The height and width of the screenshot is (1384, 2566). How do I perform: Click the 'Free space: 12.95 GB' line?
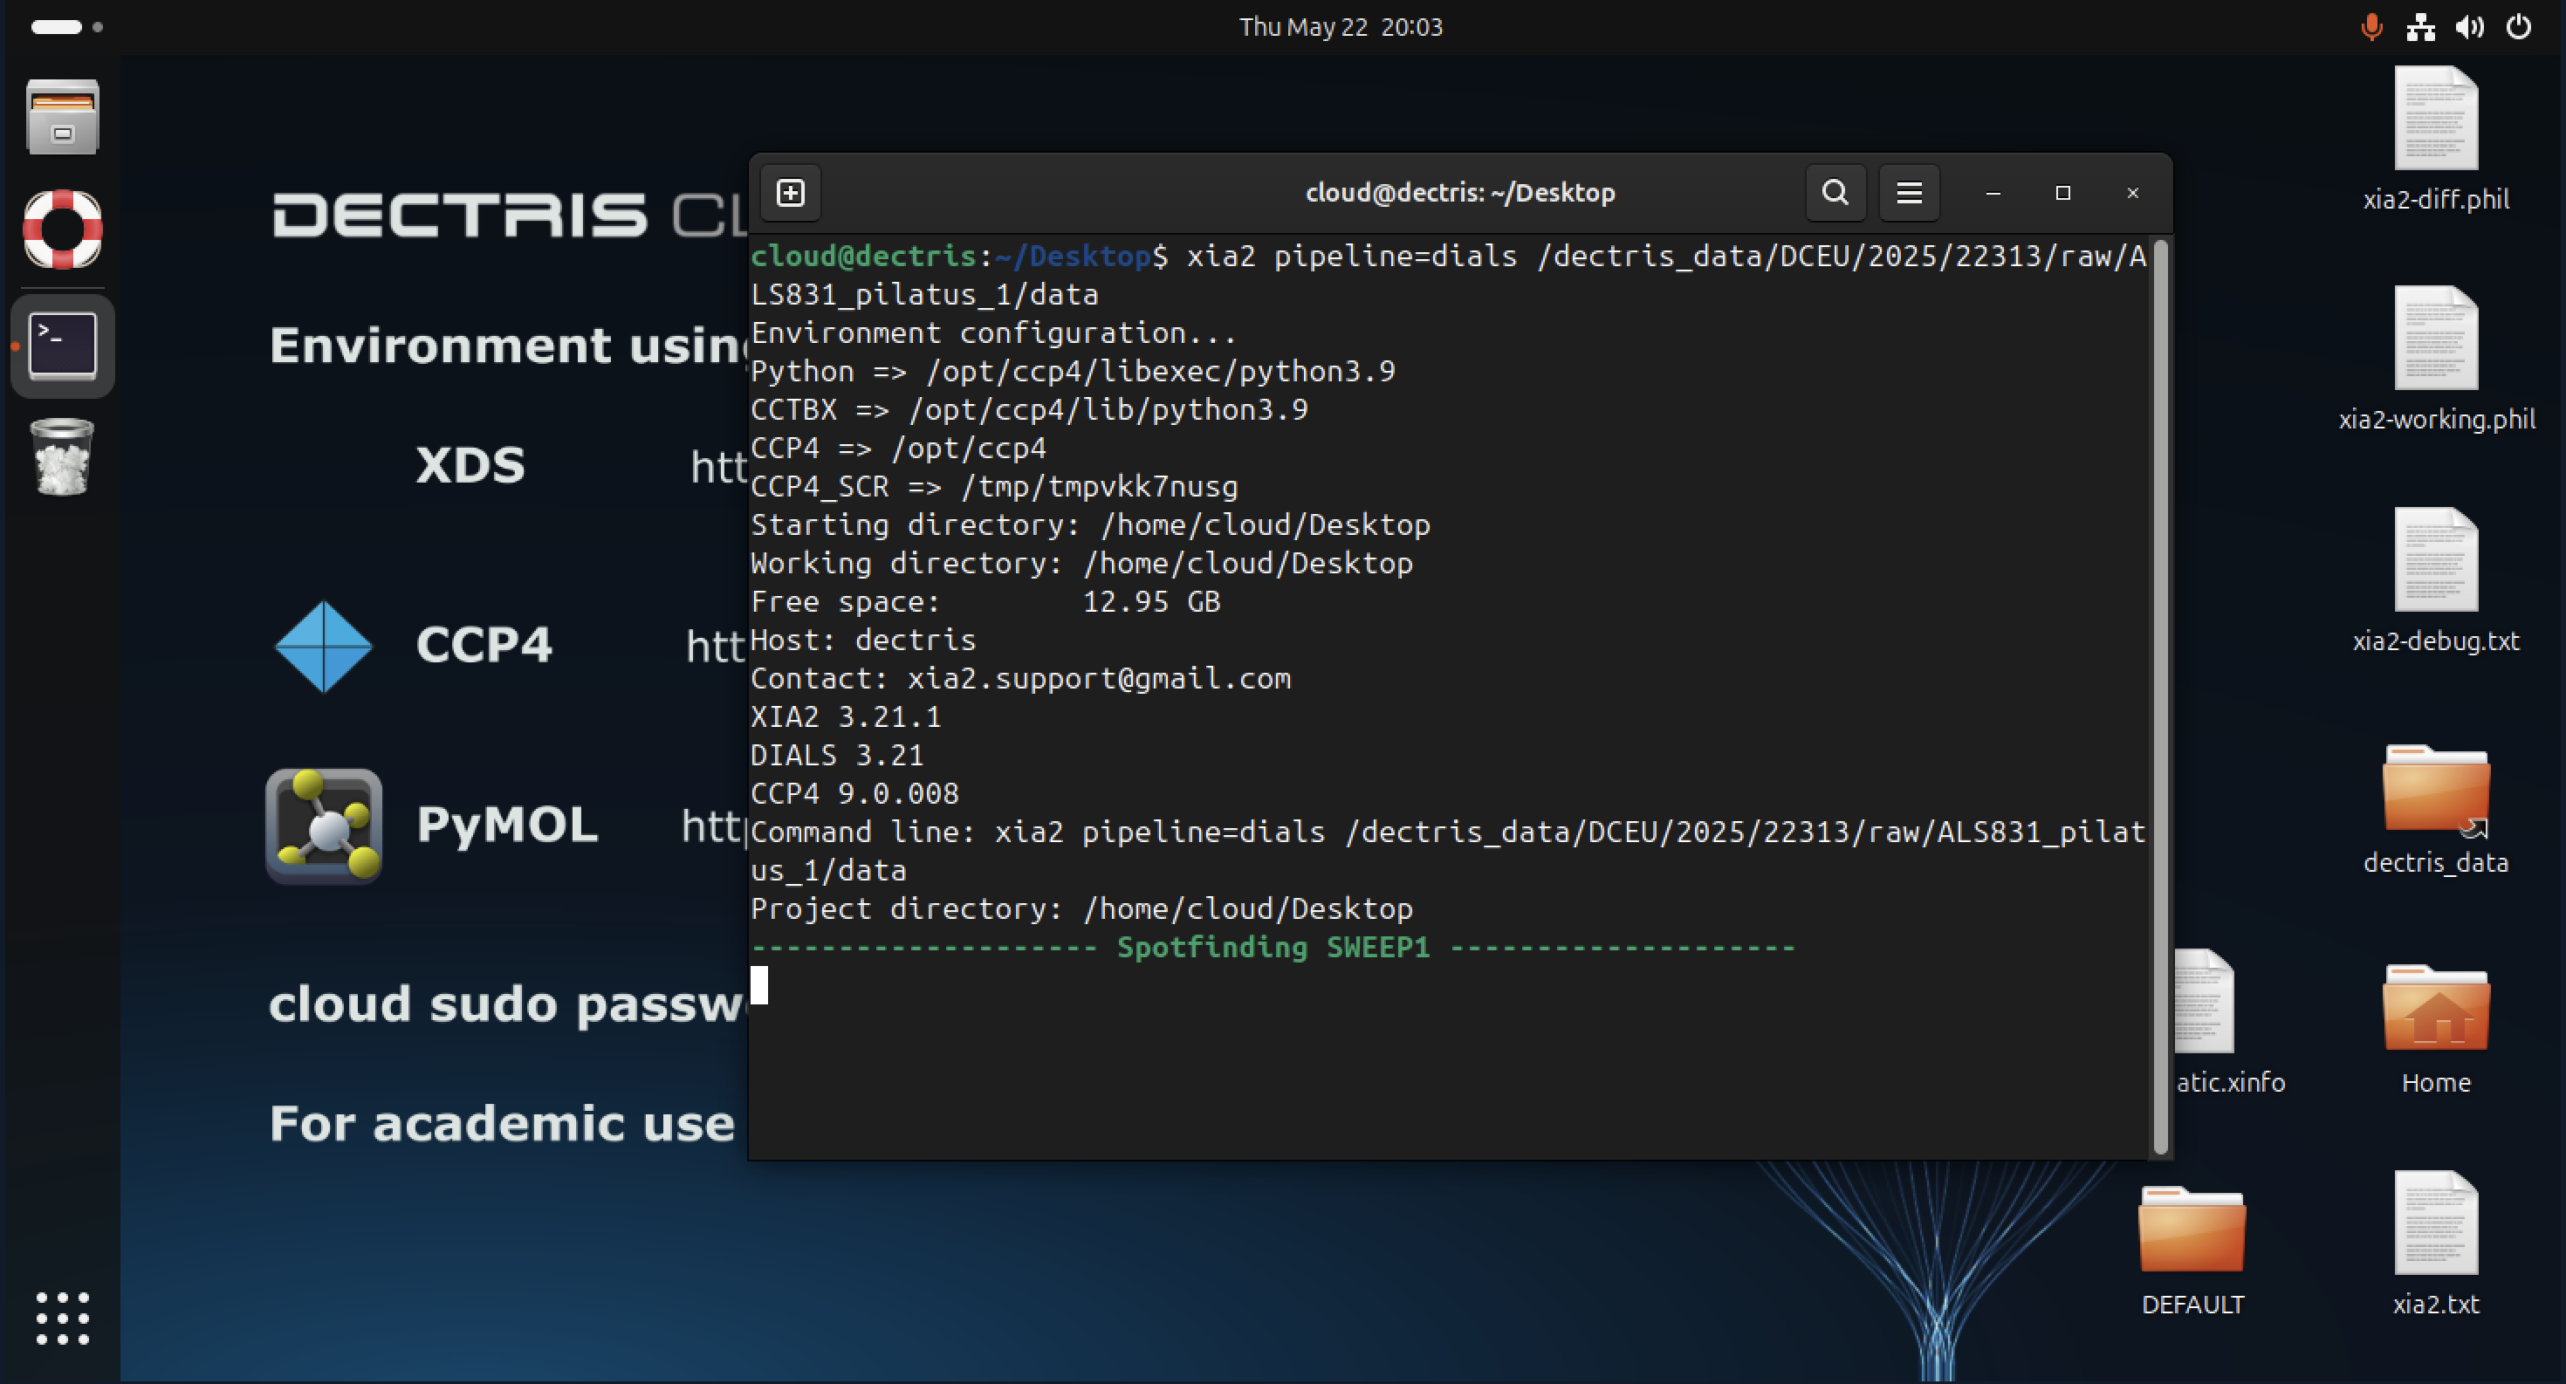click(985, 601)
